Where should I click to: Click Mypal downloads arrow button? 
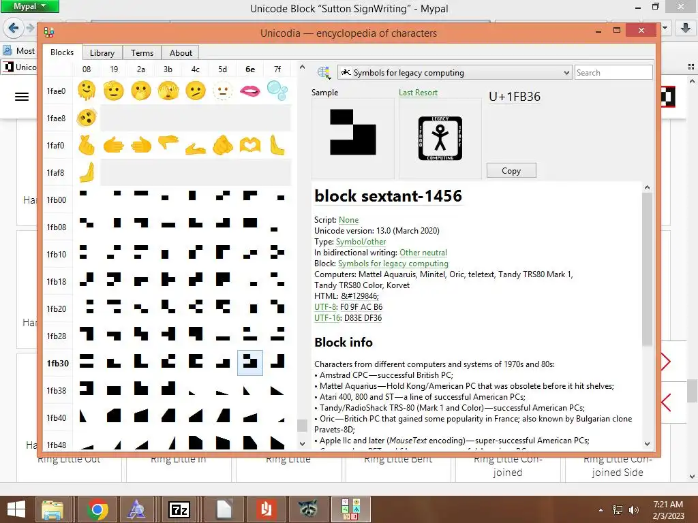pos(686,28)
